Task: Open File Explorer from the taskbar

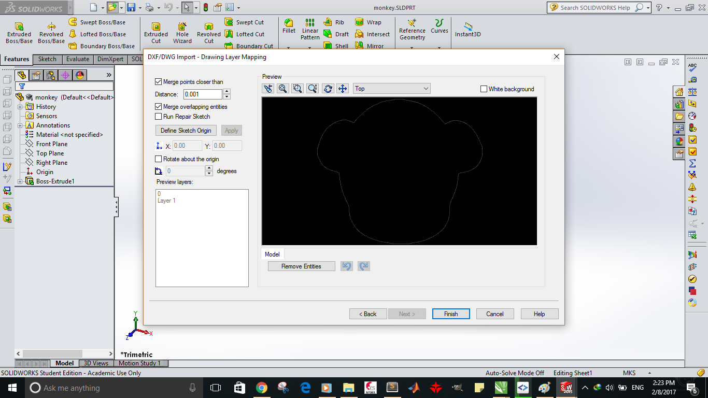Action: (x=348, y=388)
